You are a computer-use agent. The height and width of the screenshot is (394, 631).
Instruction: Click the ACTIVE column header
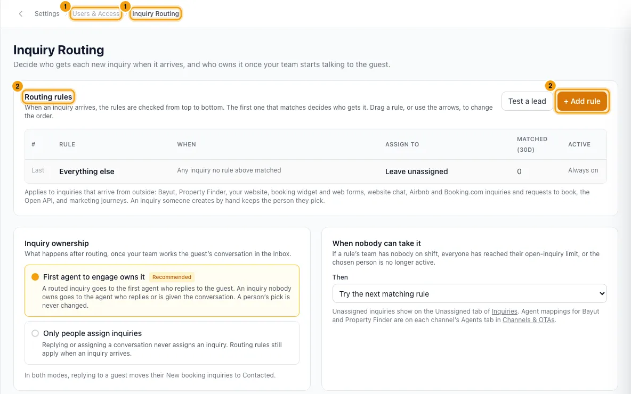(x=579, y=144)
